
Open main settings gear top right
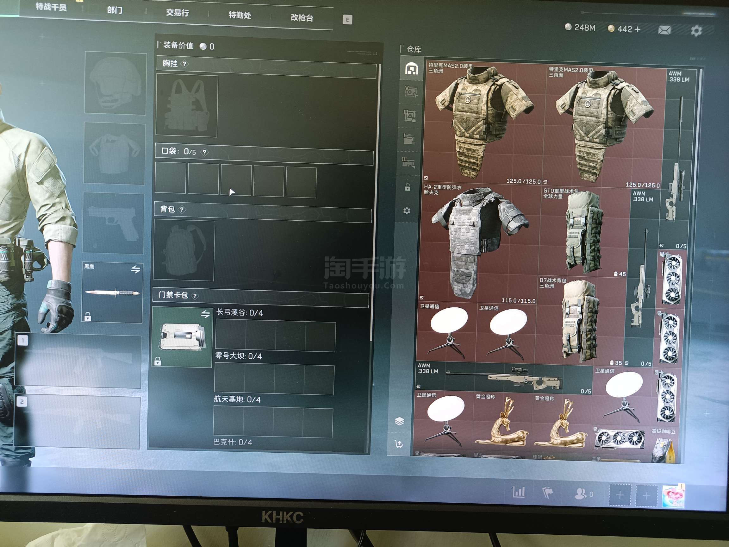pyautogui.click(x=696, y=31)
